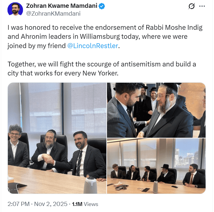This screenshot has width=214, height=212.
Task: Click the Grok slashed-circle icon
Action: coord(191,6)
